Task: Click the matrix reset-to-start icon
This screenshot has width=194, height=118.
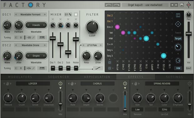Action: click(x=178, y=15)
